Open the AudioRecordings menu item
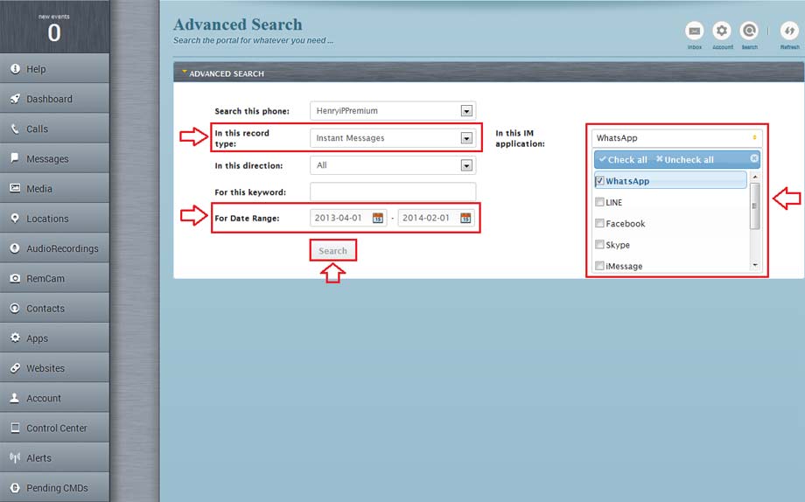 [54, 248]
